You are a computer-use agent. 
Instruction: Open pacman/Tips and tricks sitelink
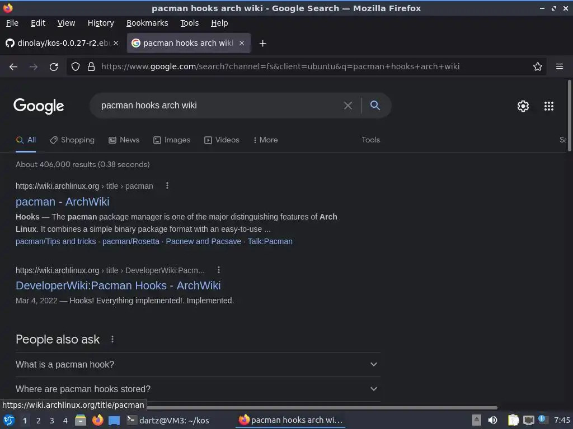[55, 241]
